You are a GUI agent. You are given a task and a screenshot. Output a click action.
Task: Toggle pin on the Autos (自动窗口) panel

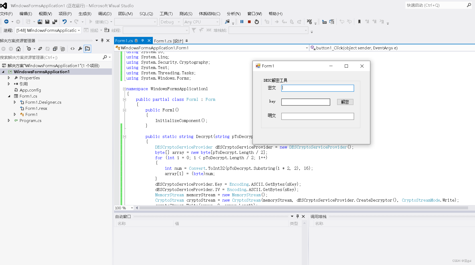point(297,216)
